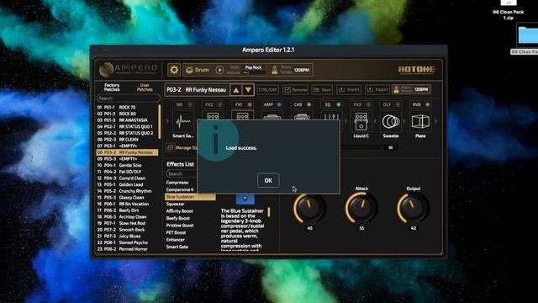Image resolution: width=538 pixels, height=303 pixels.
Task: Click the Smart Gate waveform module icon
Action: (x=183, y=121)
